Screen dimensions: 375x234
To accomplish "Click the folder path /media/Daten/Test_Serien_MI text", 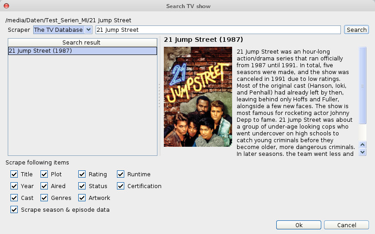I will (68, 20).
